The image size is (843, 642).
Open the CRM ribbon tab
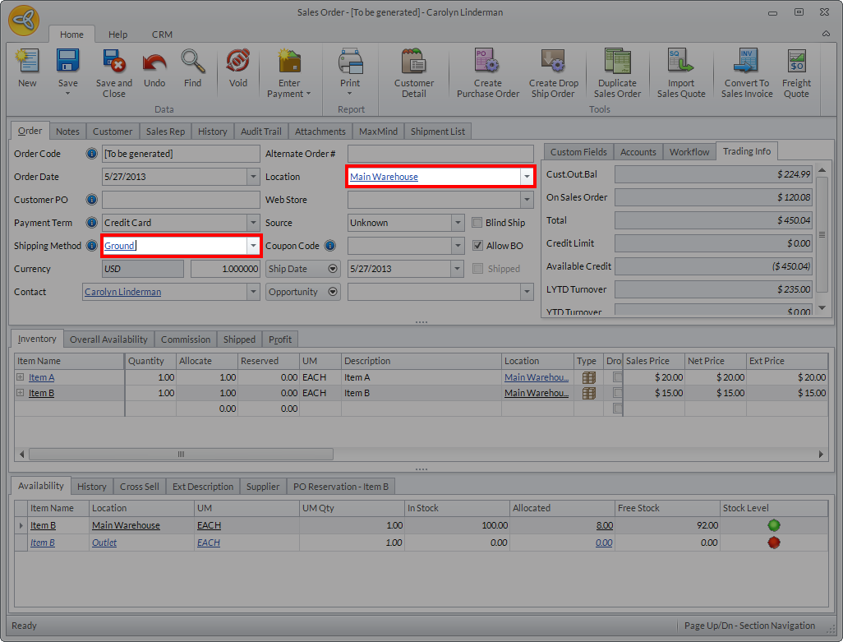pos(162,35)
